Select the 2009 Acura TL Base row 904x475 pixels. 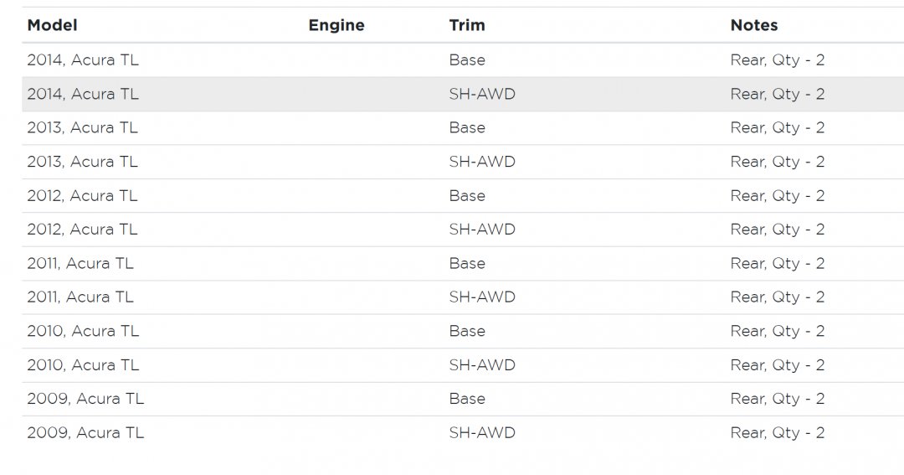[x=85, y=399]
